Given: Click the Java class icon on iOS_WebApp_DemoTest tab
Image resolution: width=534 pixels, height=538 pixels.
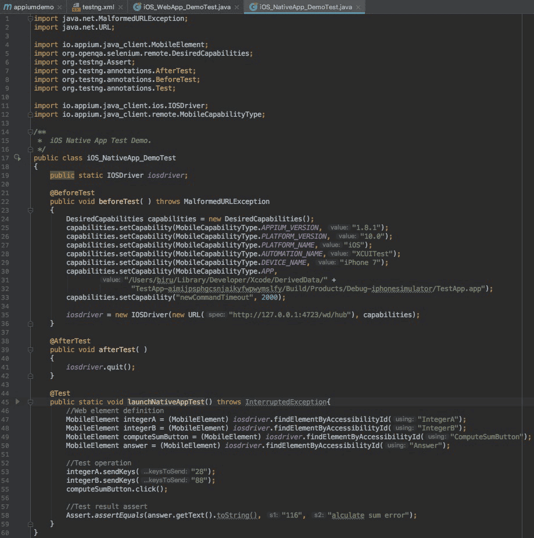Looking at the screenshot, I should pyautogui.click(x=137, y=7).
